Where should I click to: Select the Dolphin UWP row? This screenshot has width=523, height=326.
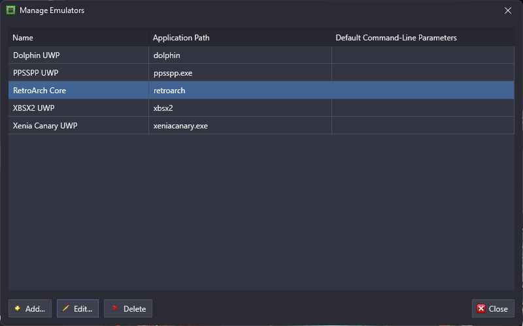click(x=261, y=55)
